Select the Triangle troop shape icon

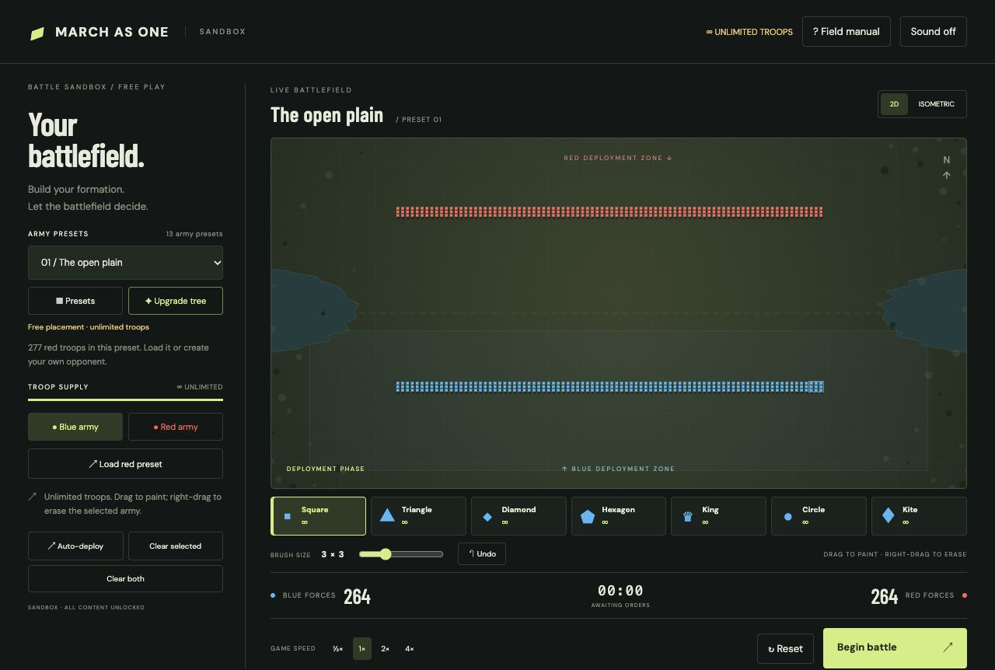(387, 515)
